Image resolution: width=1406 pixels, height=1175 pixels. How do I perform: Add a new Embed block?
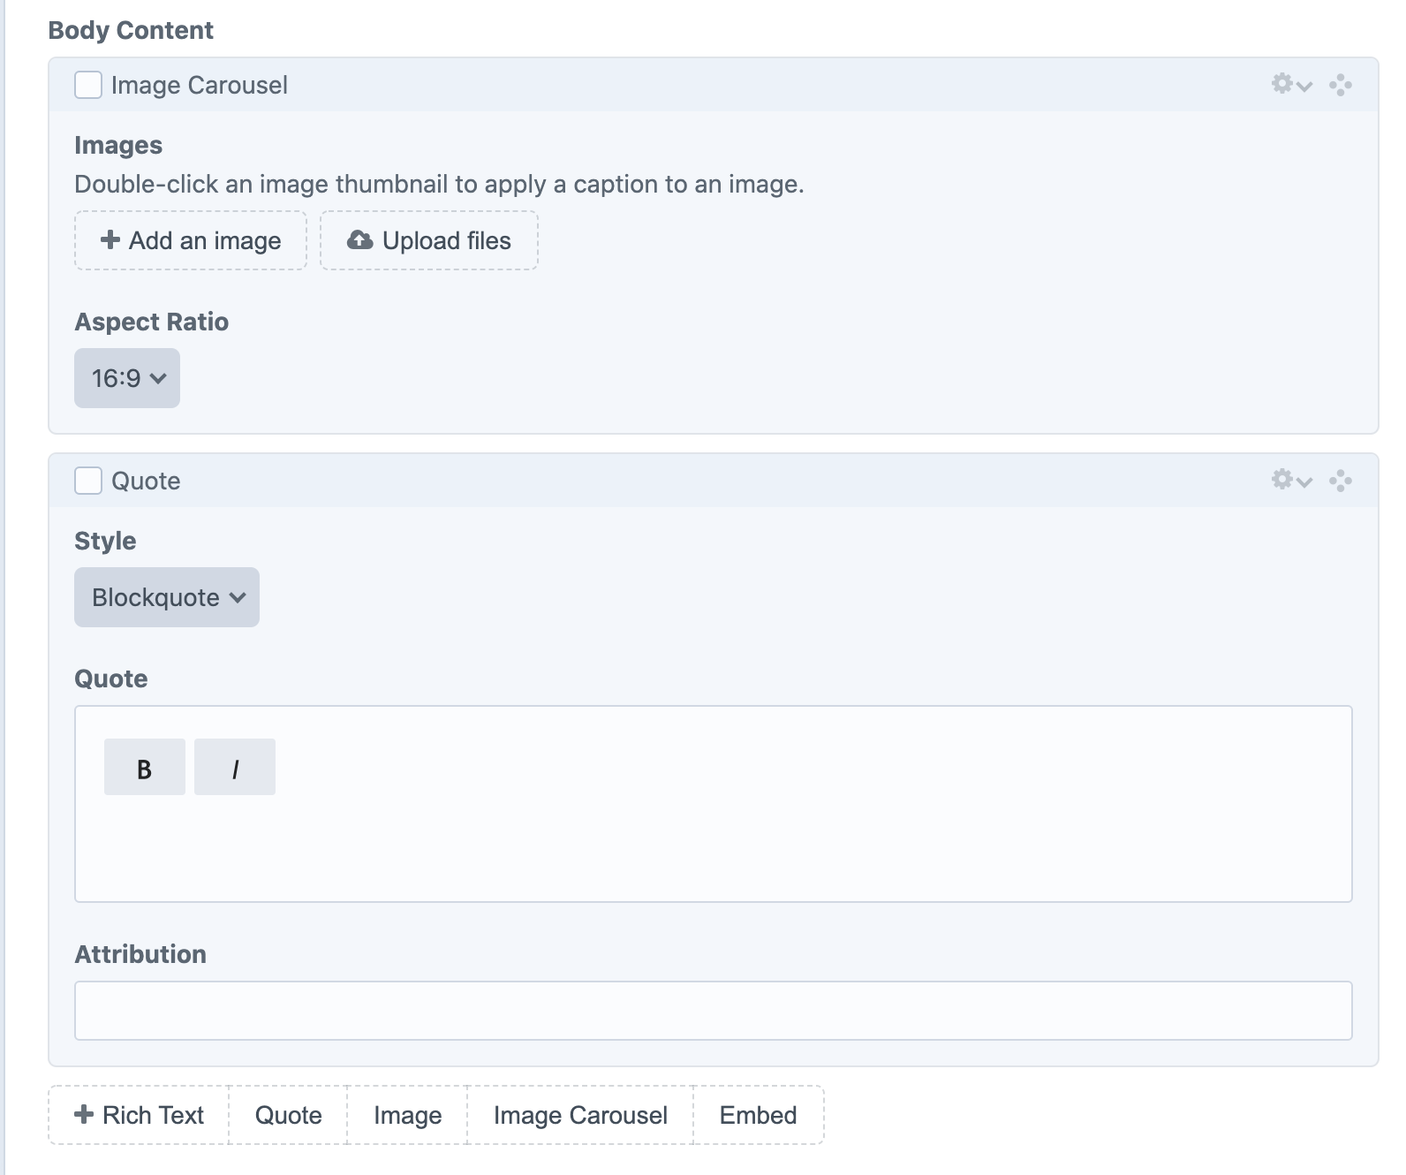[758, 1115]
